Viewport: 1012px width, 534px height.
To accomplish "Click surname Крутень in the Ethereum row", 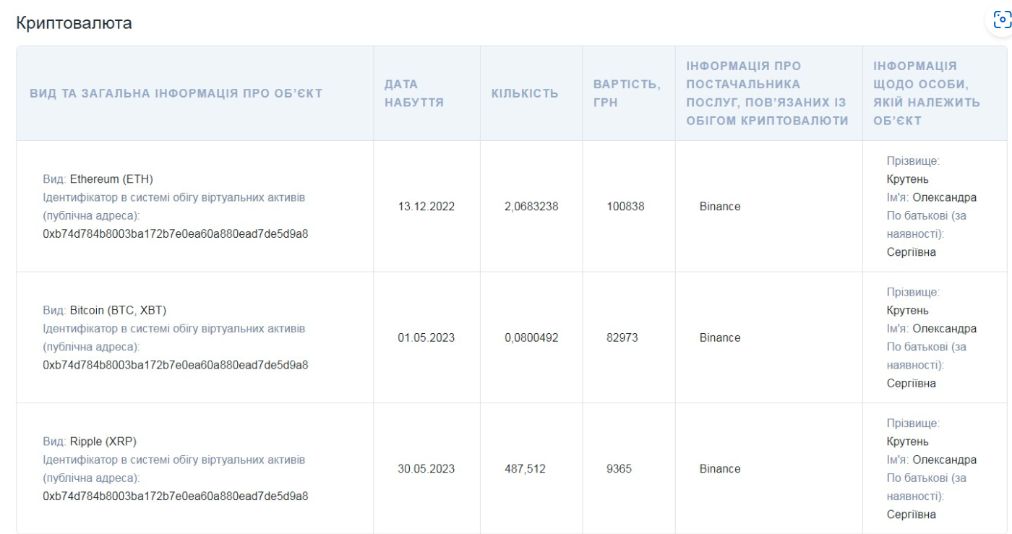I will [x=908, y=179].
